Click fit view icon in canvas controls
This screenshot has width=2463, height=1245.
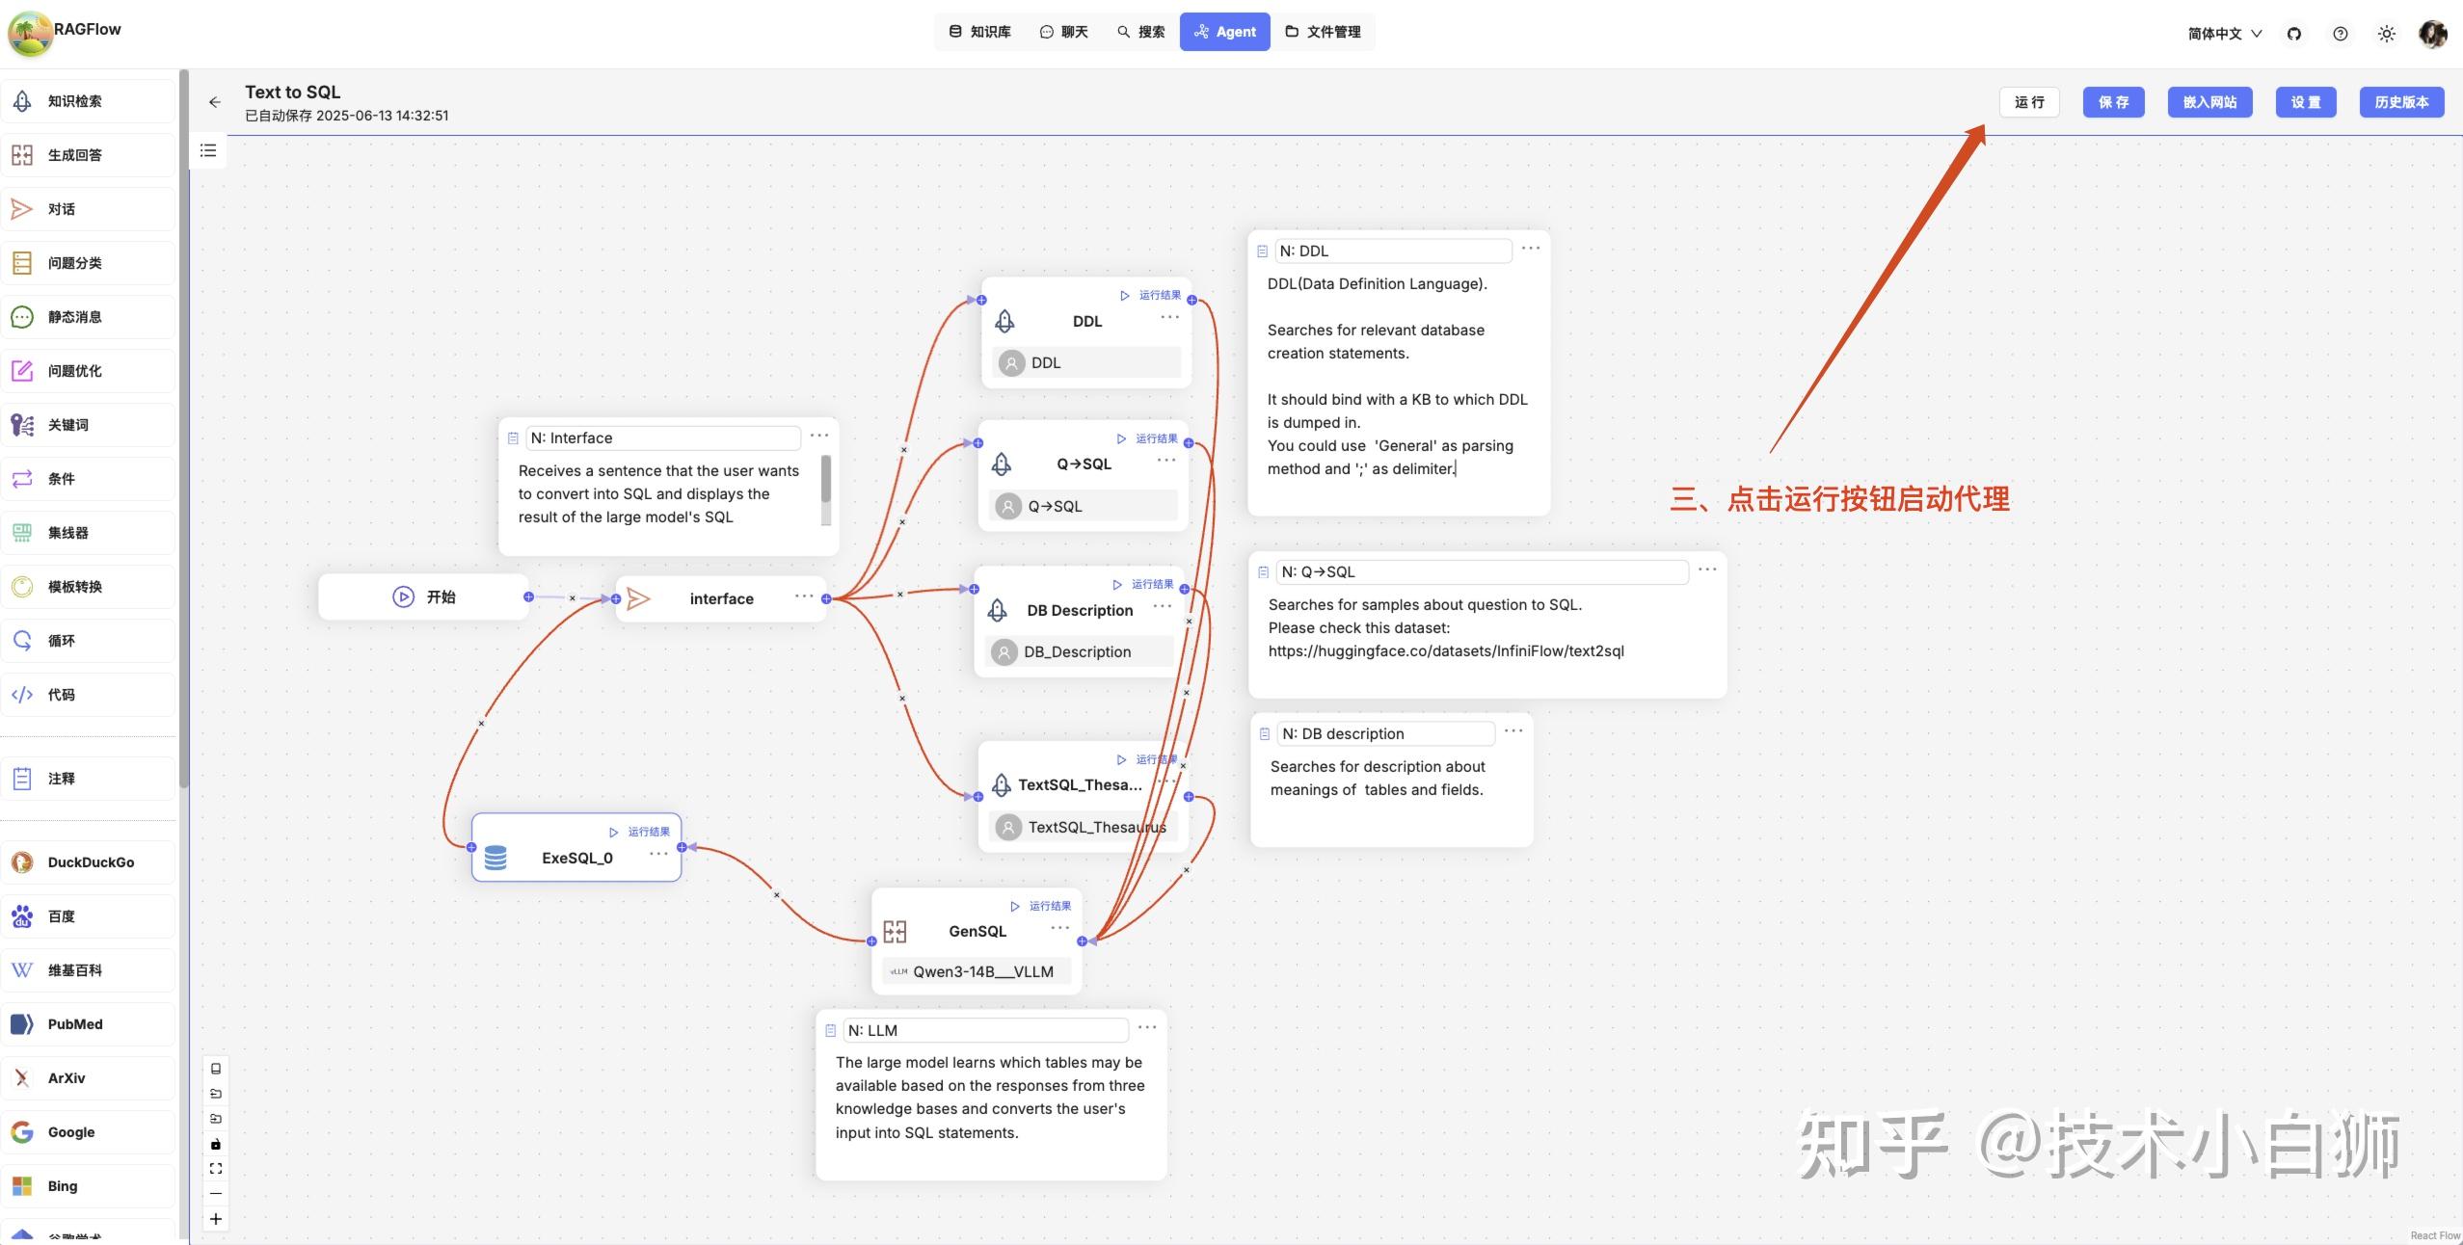[x=216, y=1169]
